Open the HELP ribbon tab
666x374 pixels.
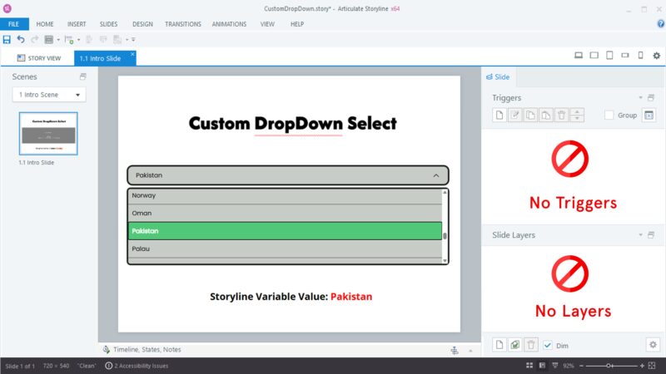(x=297, y=24)
